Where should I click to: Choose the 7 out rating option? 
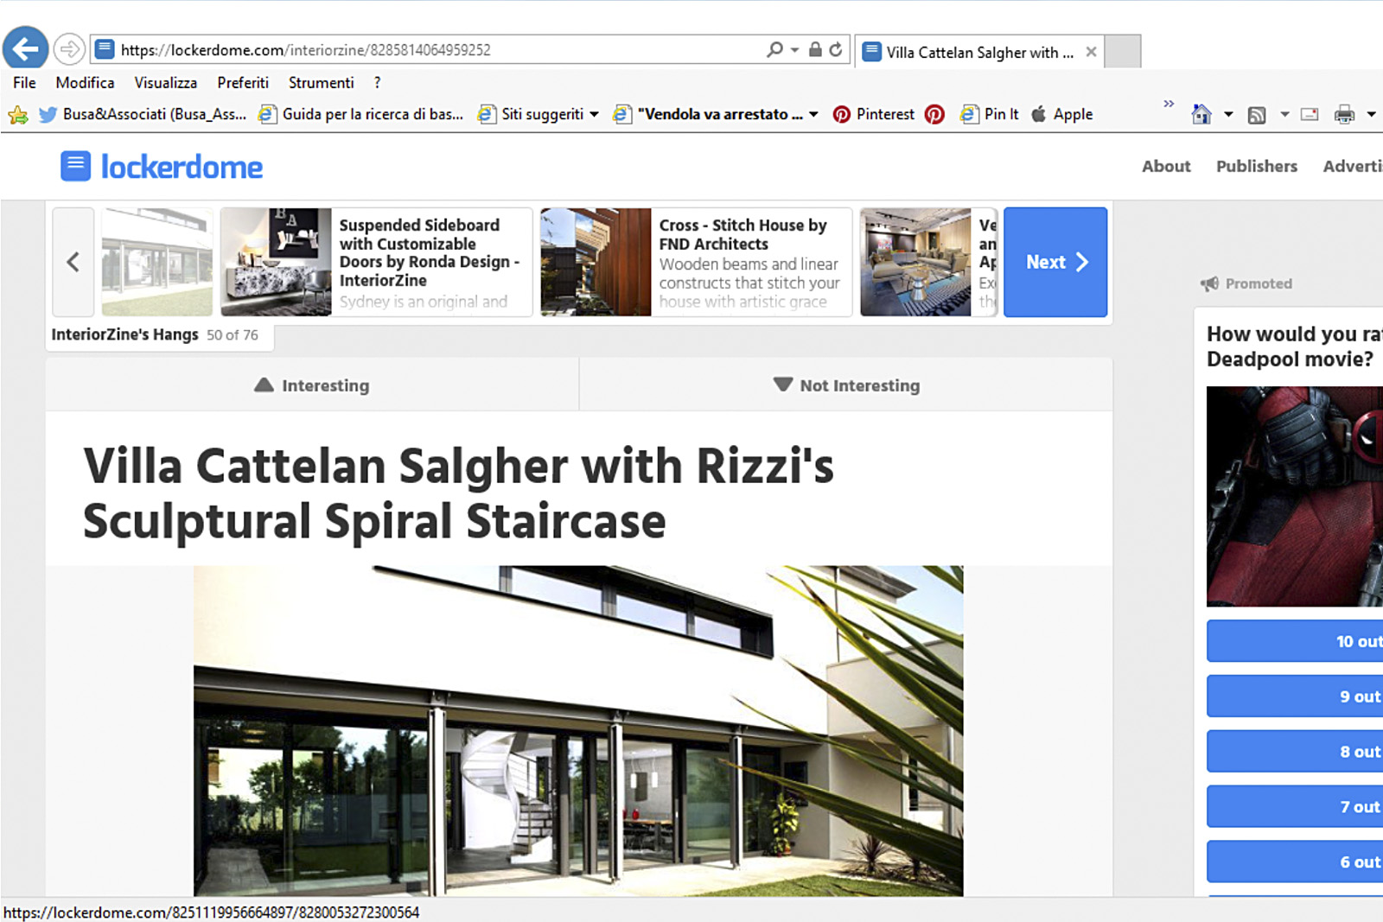1295,807
